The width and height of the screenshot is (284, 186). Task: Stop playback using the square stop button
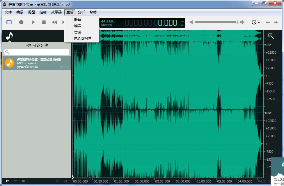coord(44,22)
